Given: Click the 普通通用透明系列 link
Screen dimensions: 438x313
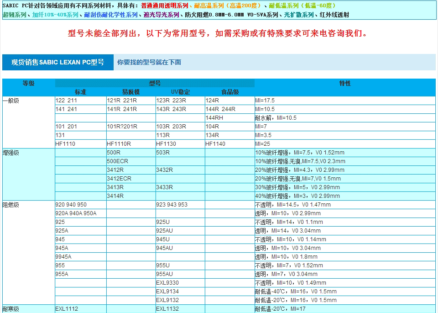Looking at the screenshot, I should (164, 5).
